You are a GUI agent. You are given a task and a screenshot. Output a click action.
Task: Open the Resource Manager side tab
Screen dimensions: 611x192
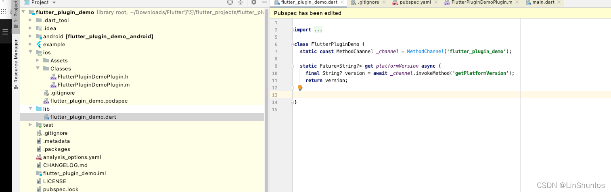[16, 64]
